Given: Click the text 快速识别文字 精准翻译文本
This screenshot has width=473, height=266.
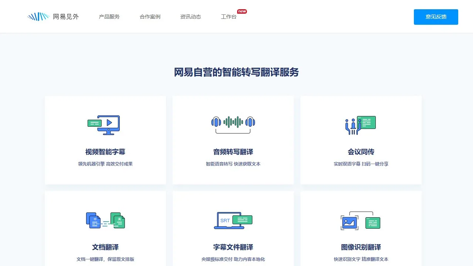Looking at the screenshot, I should (361, 259).
